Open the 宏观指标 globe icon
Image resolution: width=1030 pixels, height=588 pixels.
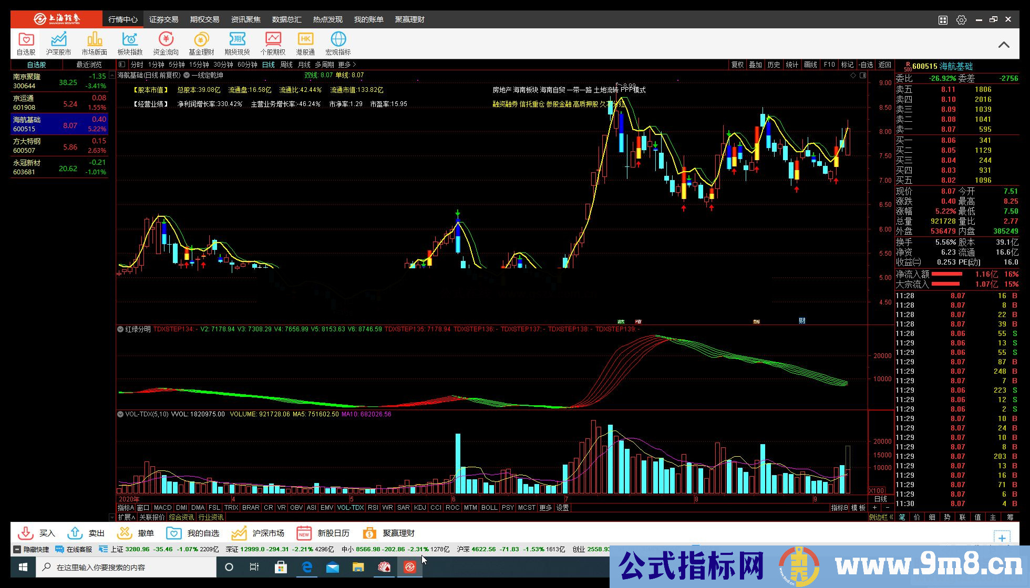click(x=338, y=43)
